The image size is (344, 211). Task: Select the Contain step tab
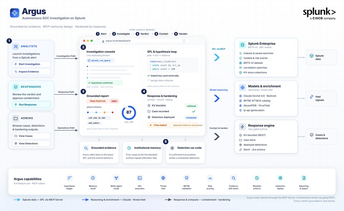tap(161, 34)
